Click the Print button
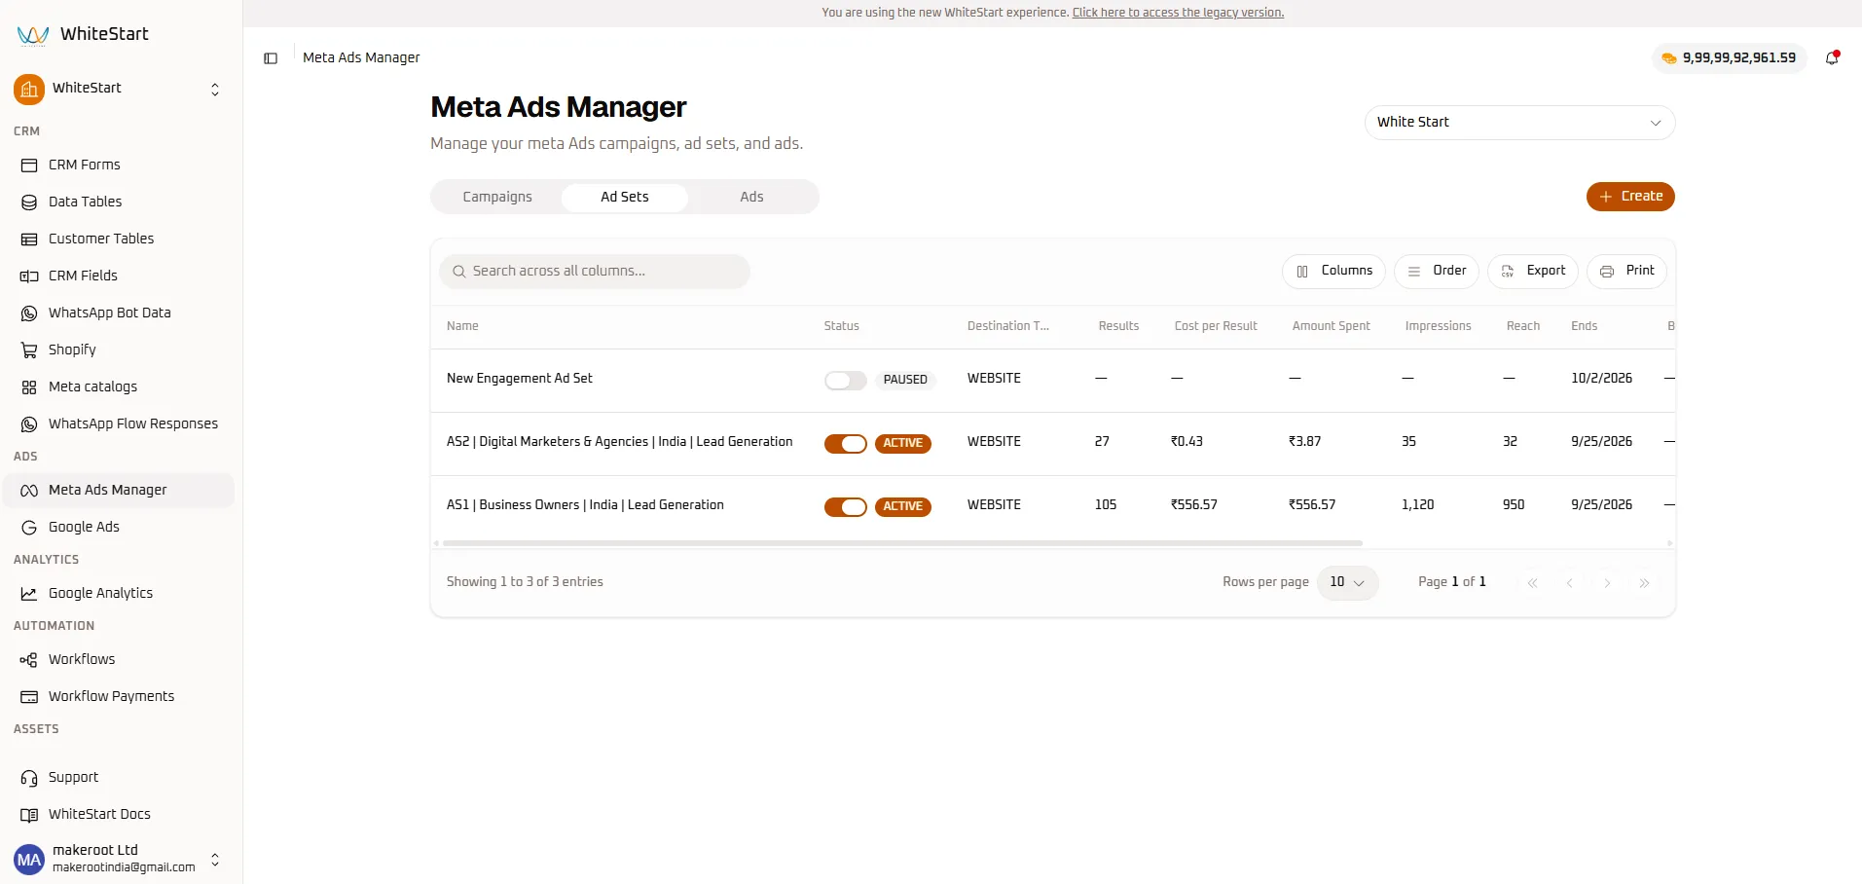1862x884 pixels. (x=1626, y=272)
